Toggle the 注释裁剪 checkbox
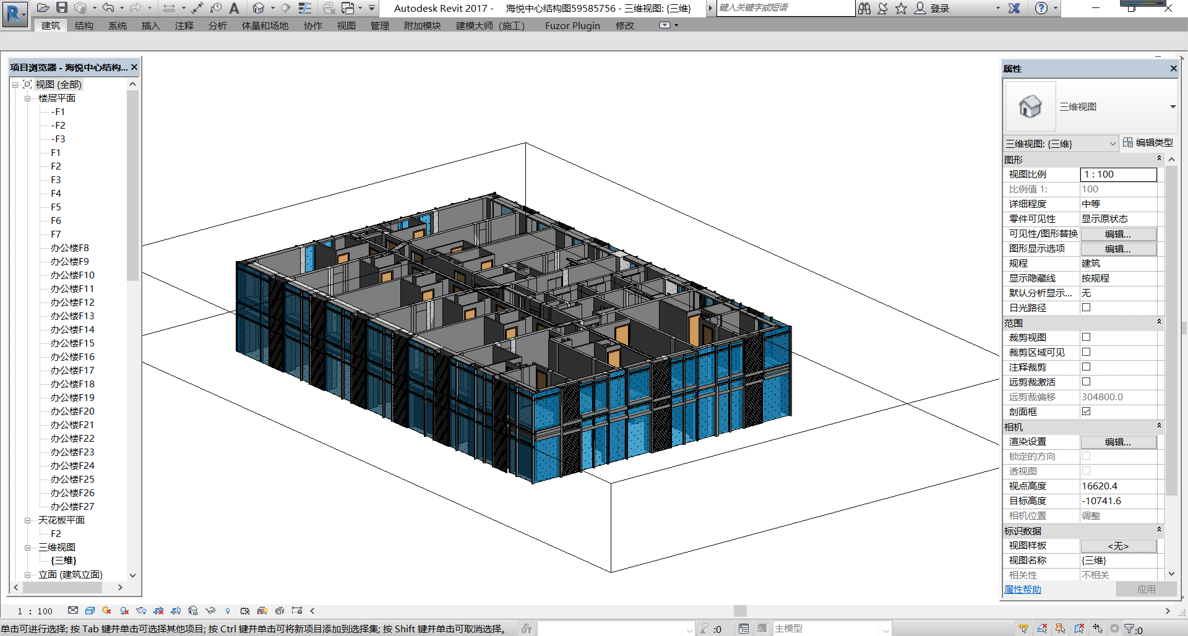The width and height of the screenshot is (1188, 636). click(1086, 367)
